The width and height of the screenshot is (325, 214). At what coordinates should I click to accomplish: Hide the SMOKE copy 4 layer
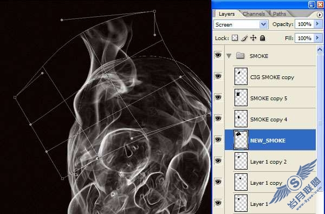[x=218, y=119]
